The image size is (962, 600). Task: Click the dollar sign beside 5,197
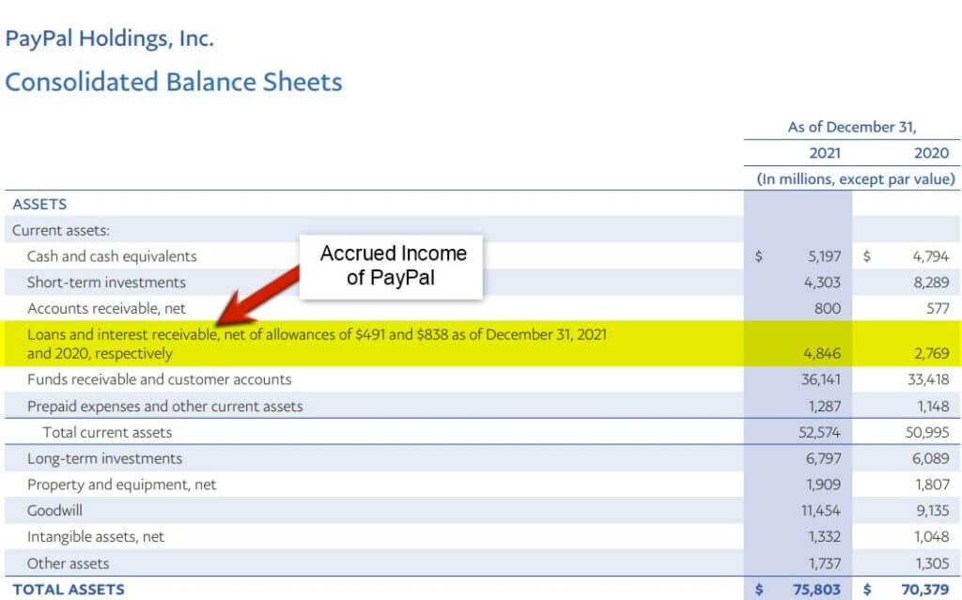pyautogui.click(x=757, y=256)
